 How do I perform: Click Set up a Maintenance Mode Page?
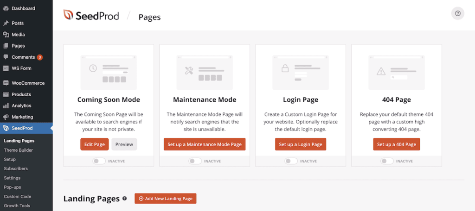point(205,144)
